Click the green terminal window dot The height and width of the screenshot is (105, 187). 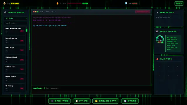[x=38, y=12]
